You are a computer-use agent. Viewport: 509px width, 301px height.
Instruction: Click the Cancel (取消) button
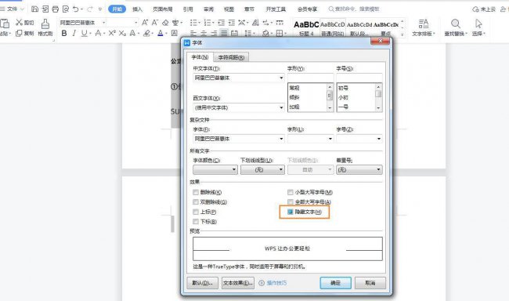[370, 283]
